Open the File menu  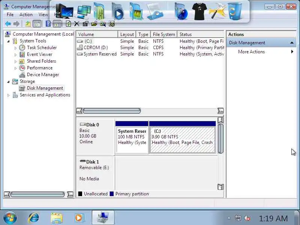click(10, 15)
